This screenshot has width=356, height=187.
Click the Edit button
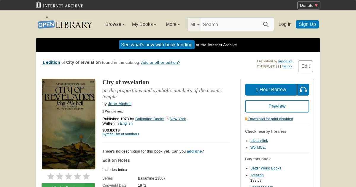(306, 66)
